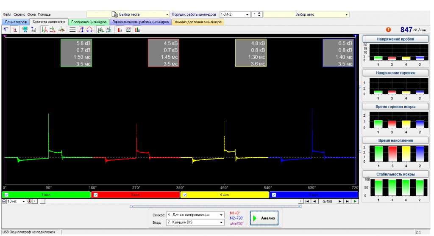Viewport: 434px width, 236px height.
Task: Step to next frame
Action: click(339, 201)
